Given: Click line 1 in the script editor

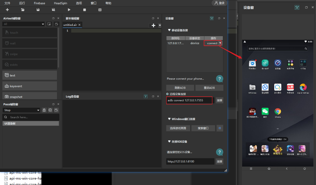Looking at the screenshot, I should (x=116, y=31).
